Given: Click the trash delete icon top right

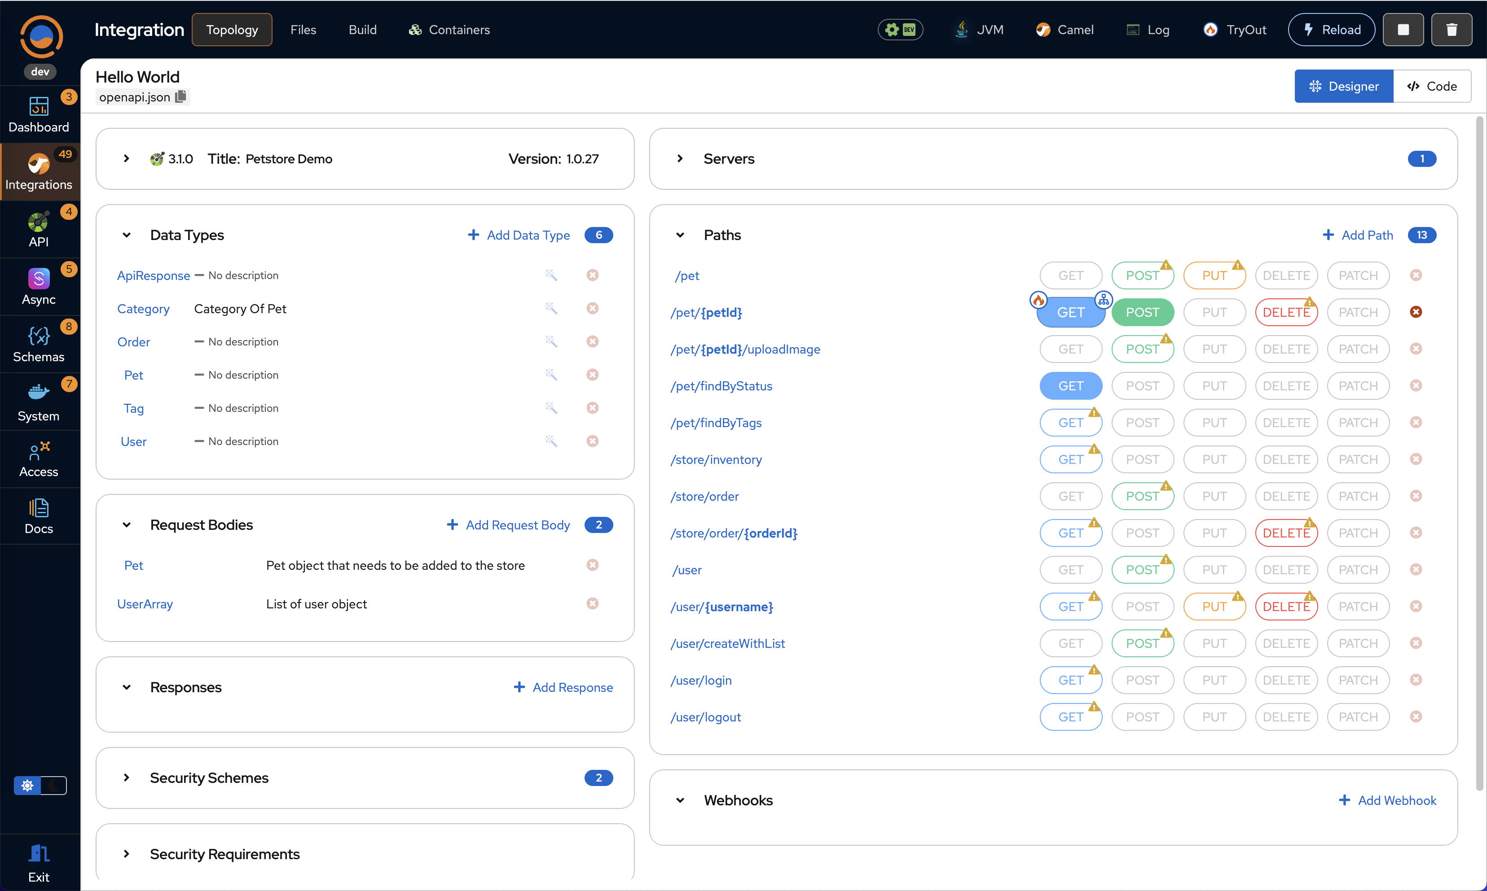Looking at the screenshot, I should click(x=1452, y=29).
